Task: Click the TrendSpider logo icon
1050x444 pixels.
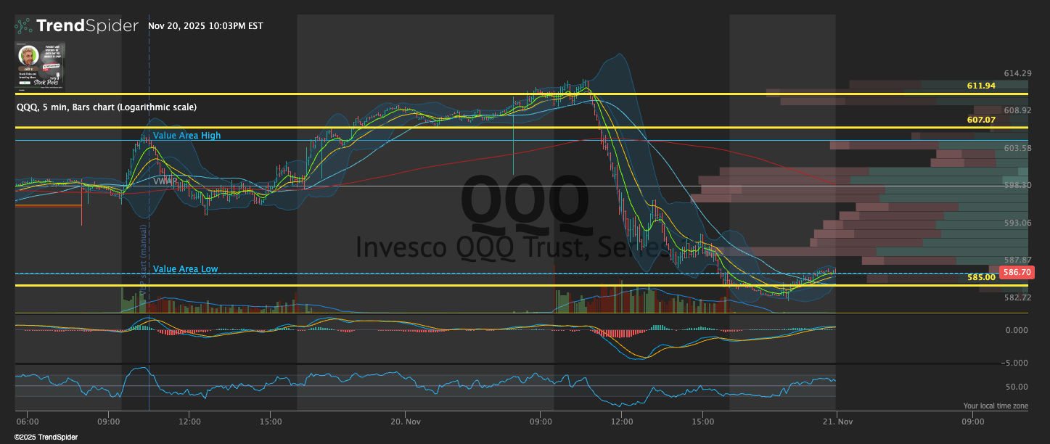Action: [x=23, y=26]
